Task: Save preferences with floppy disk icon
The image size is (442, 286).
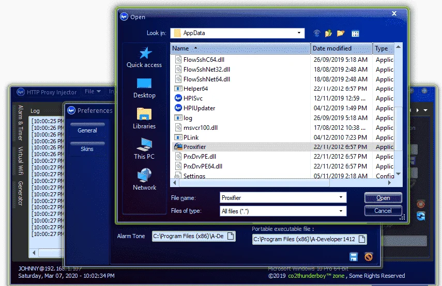Action: [354, 257]
